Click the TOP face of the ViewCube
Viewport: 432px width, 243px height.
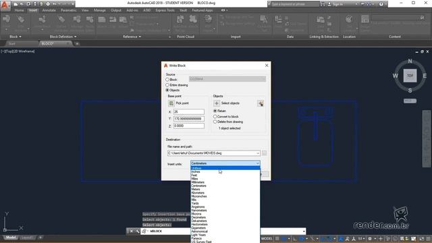pos(410,76)
